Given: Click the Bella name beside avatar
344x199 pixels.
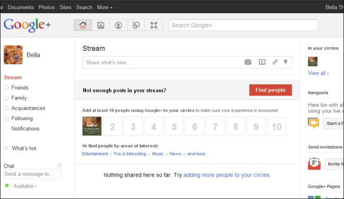Looking at the screenshot, I should (33, 55).
